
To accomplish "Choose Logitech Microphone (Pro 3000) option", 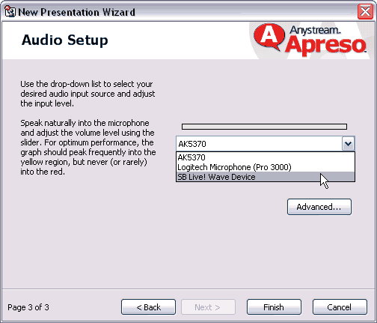I will click(266, 167).
